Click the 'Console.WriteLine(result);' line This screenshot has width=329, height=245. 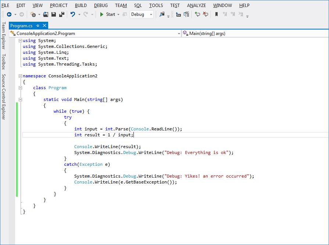click(107, 147)
